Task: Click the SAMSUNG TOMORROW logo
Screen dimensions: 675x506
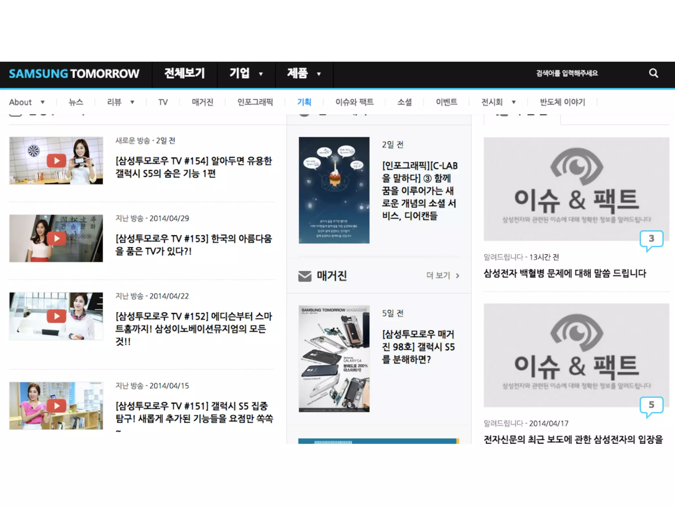Action: (74, 74)
